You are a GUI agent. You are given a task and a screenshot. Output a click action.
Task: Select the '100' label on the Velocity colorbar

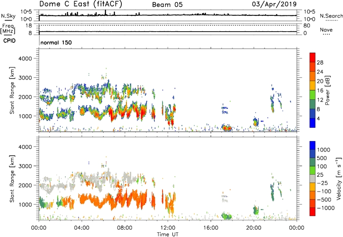coord(322,166)
